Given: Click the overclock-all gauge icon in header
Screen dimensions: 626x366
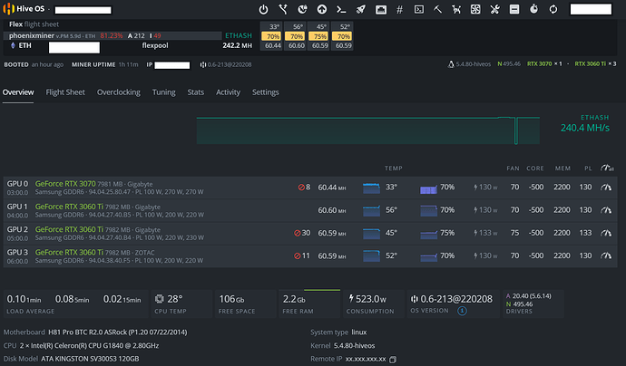Looking at the screenshot, I should 607,168.
